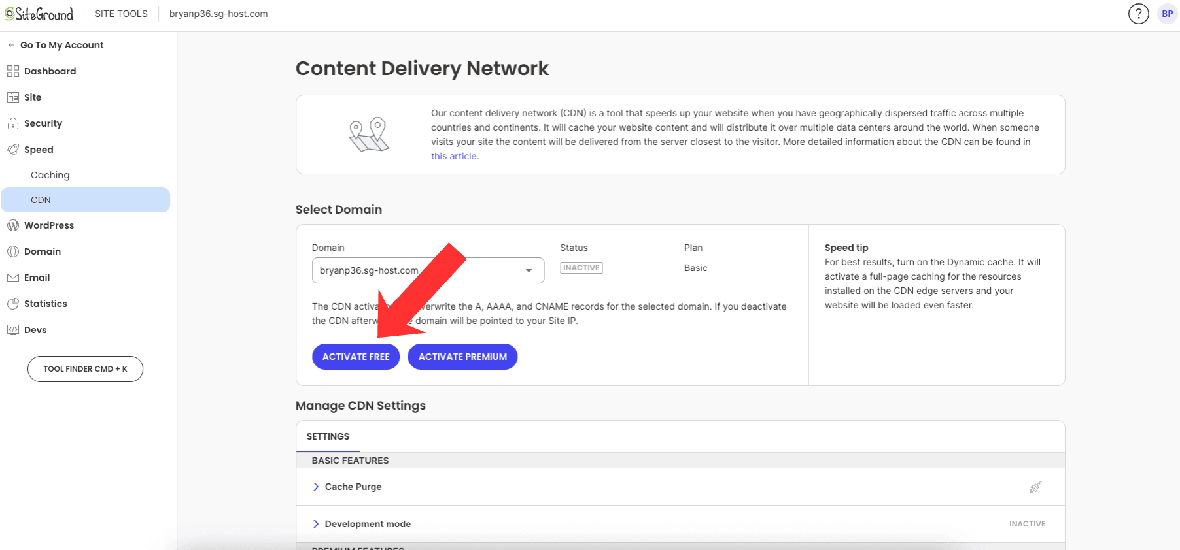The height and width of the screenshot is (550, 1180).
Task: Click the Statistics pie chart icon
Action: click(13, 304)
